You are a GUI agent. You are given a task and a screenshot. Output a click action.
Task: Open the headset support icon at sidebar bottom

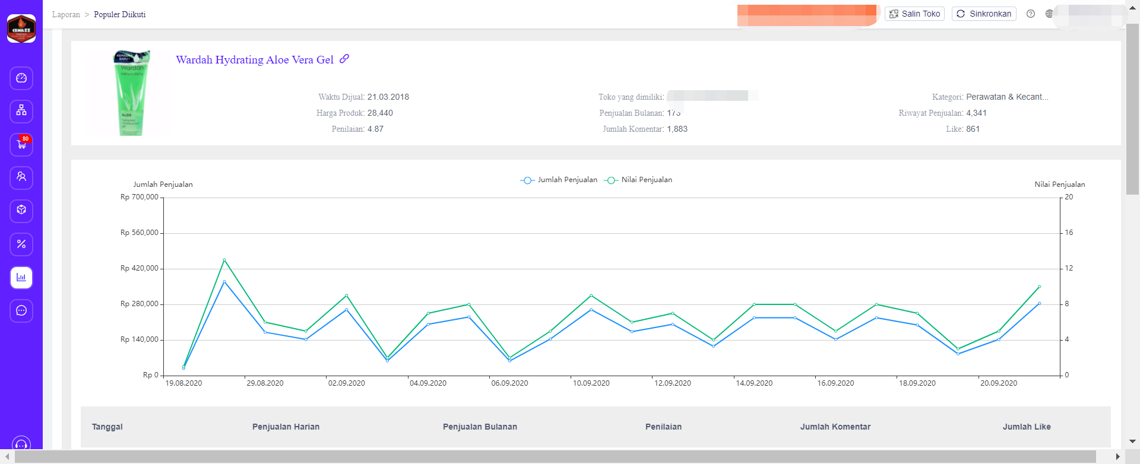(21, 444)
